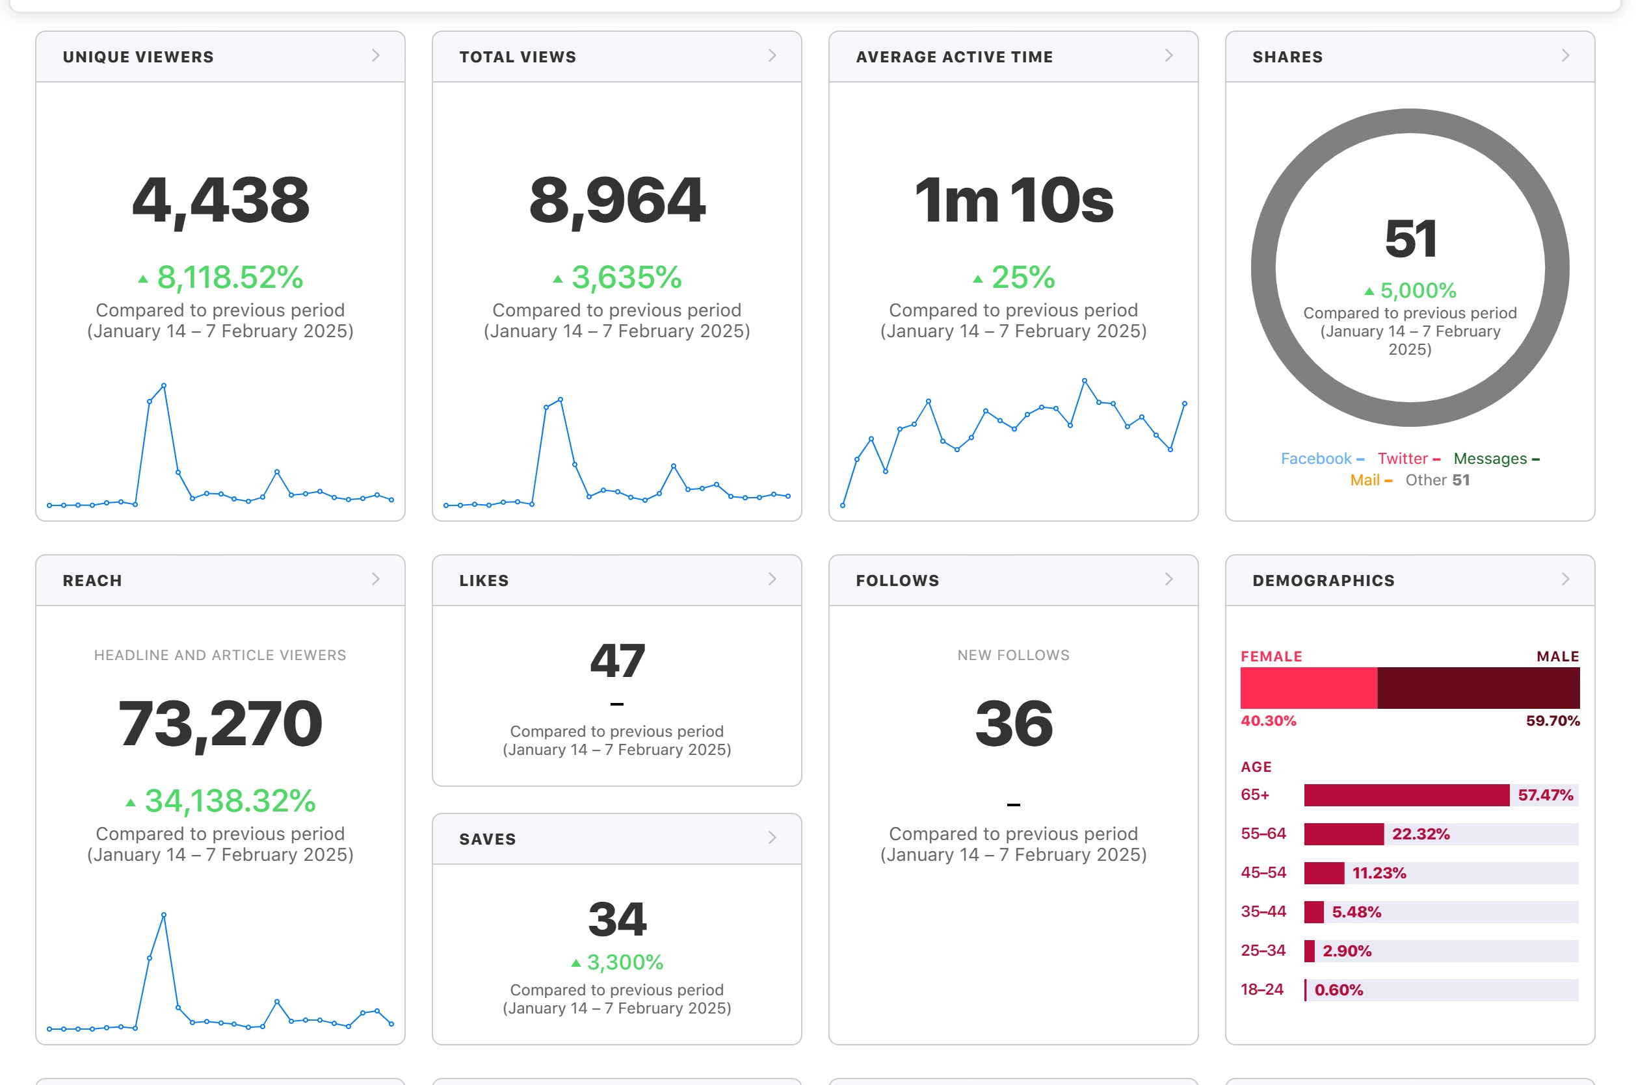Screen dimensions: 1636x1085
Task: Expand the Saves card chevron
Action: point(772,838)
